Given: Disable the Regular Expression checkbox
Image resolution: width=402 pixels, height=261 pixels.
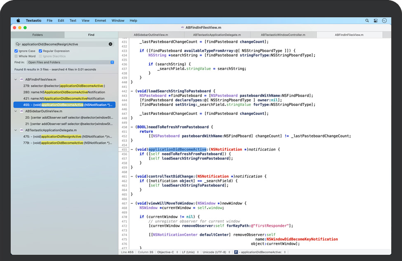Looking at the screenshot, I should point(40,51).
